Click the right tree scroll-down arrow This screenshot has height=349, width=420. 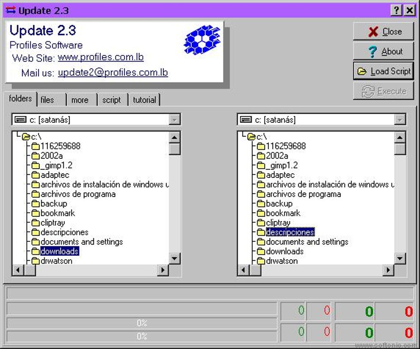400,259
